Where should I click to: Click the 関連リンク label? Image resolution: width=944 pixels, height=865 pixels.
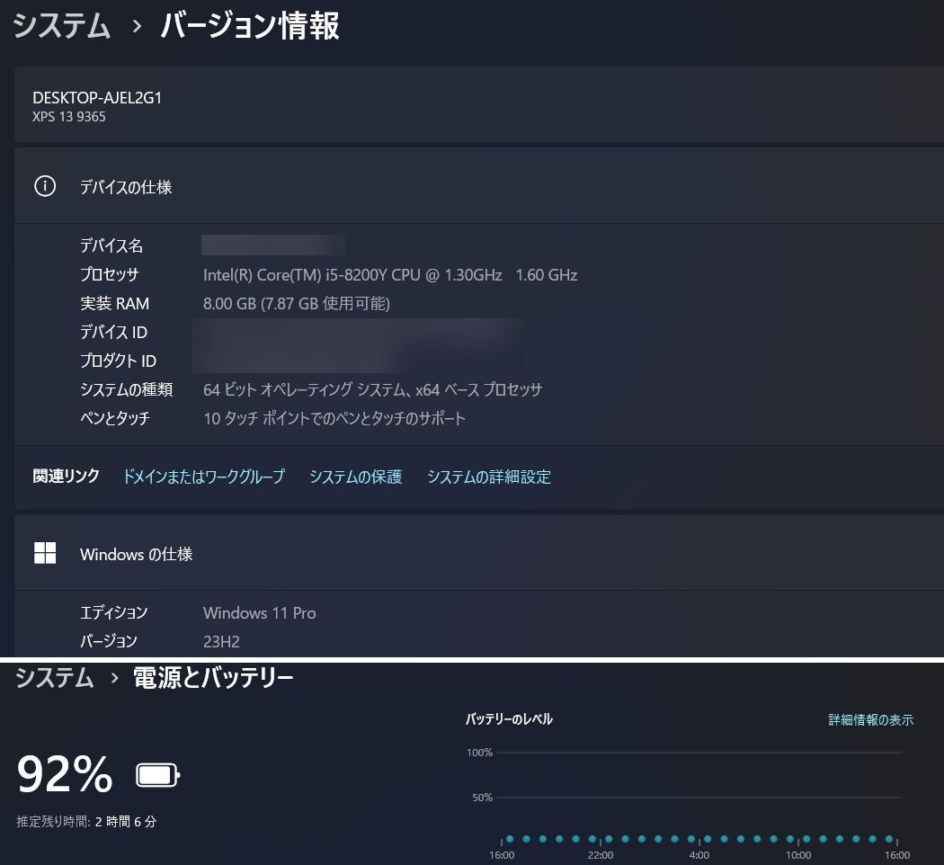67,477
